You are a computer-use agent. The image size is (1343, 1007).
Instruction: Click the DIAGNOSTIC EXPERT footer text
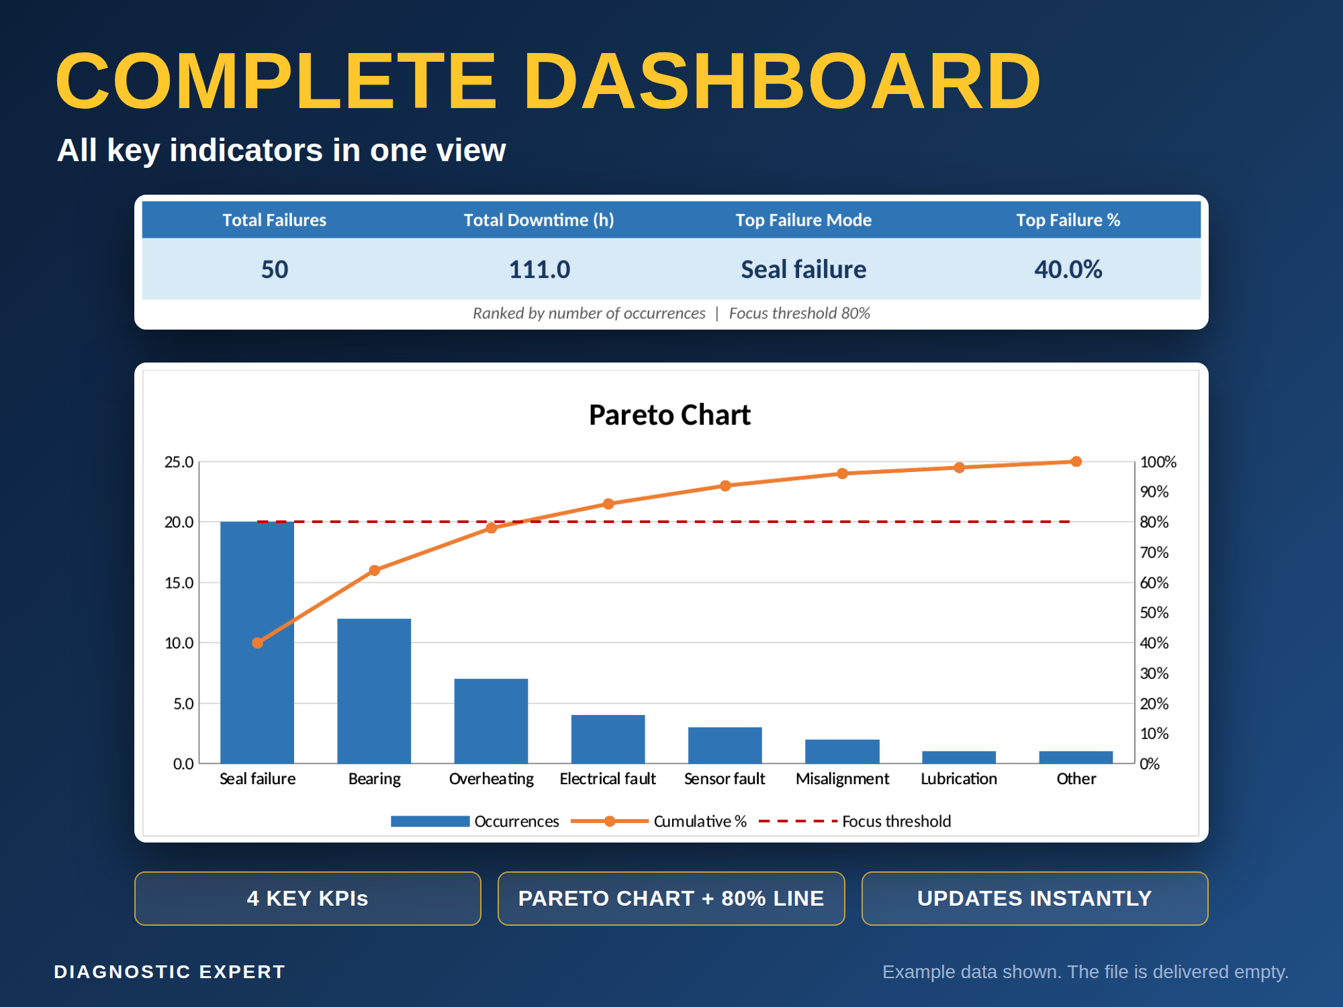click(170, 972)
